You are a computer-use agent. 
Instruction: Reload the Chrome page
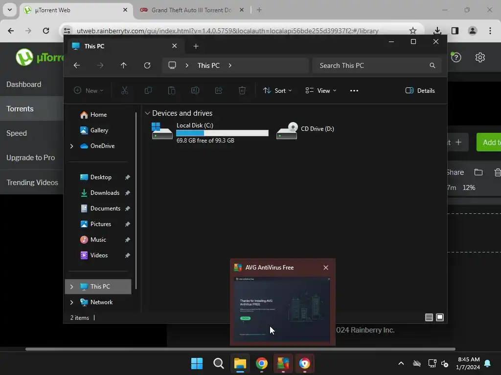coord(46,31)
